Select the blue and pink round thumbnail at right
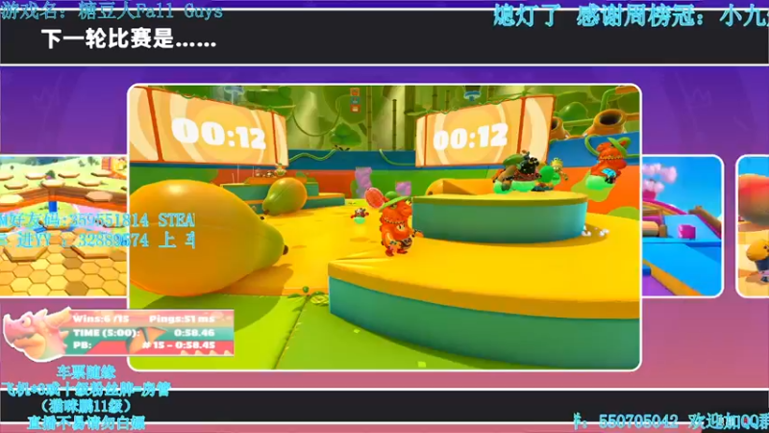 (682, 226)
